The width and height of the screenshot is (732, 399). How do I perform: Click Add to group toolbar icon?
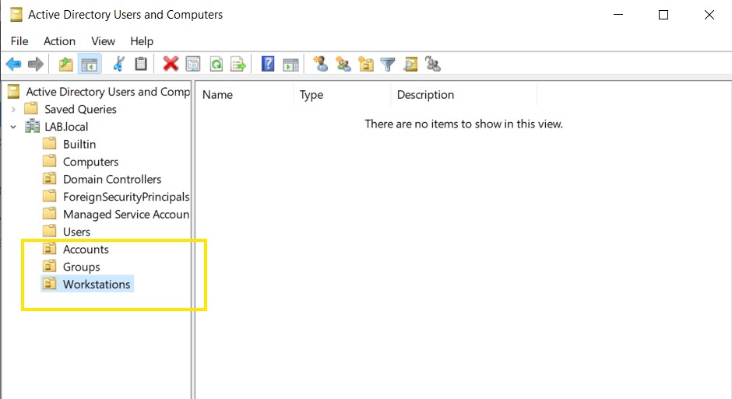(x=433, y=64)
